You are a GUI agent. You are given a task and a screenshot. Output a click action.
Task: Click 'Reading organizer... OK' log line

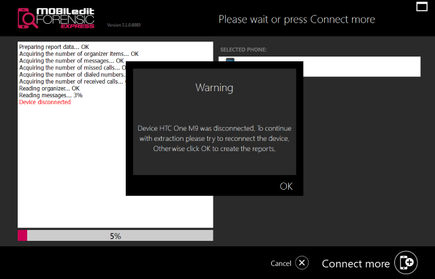click(50, 88)
